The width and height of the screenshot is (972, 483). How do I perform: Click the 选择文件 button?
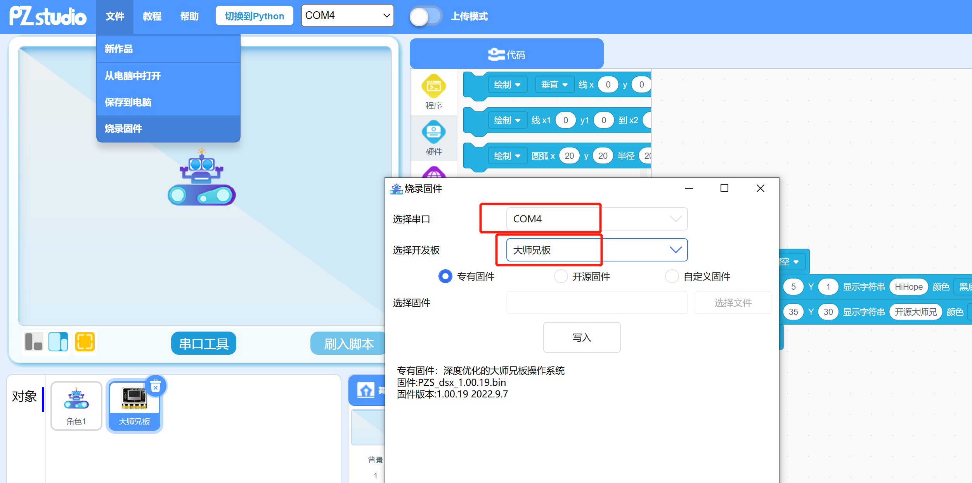[733, 303]
